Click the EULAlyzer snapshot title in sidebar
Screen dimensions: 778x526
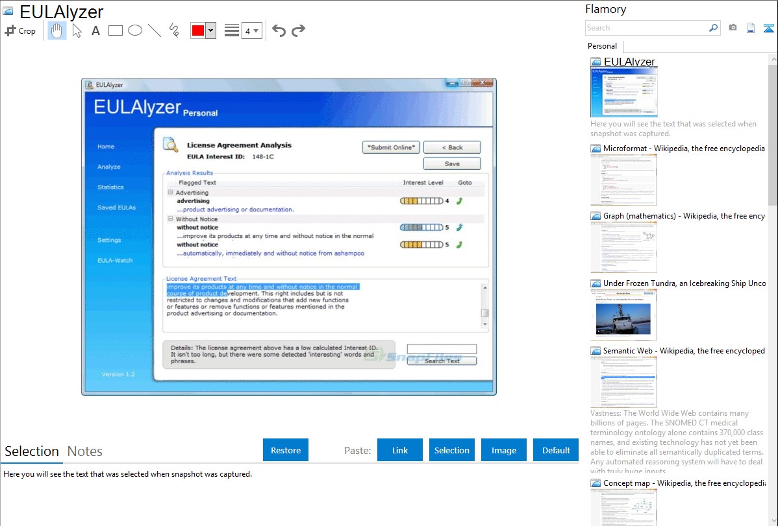click(x=630, y=62)
